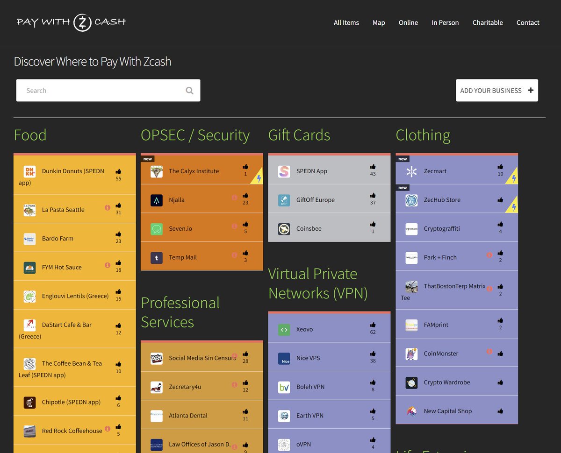Open Clothing category heading
This screenshot has height=453, width=561.
pyautogui.click(x=423, y=135)
